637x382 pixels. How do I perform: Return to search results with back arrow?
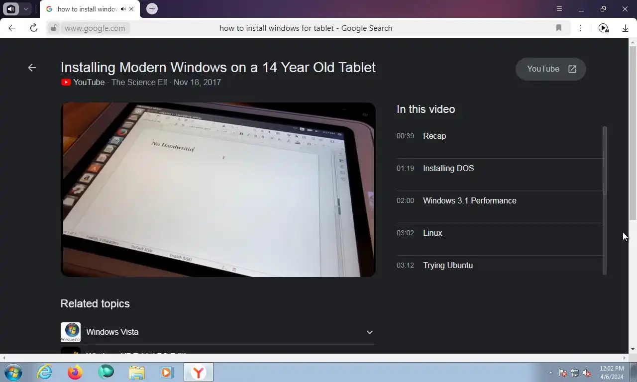click(x=32, y=68)
